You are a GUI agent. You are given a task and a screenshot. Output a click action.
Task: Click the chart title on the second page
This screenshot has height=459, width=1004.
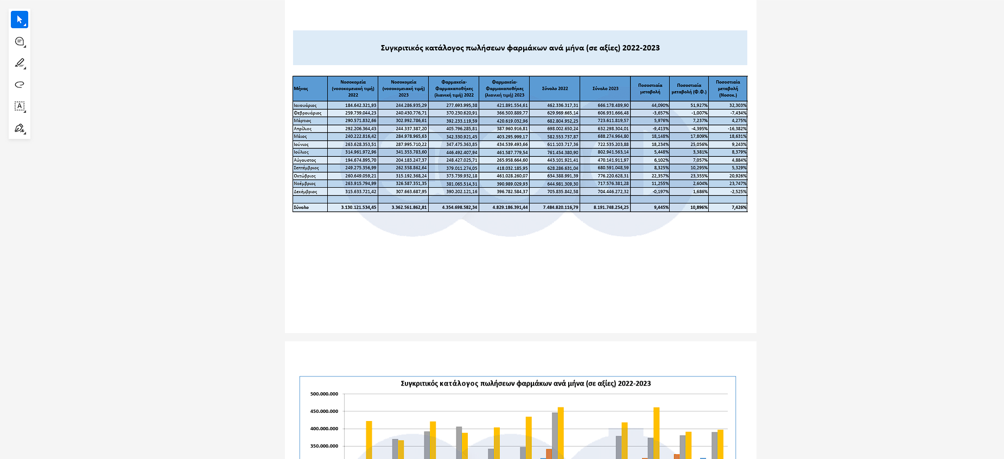click(x=525, y=383)
